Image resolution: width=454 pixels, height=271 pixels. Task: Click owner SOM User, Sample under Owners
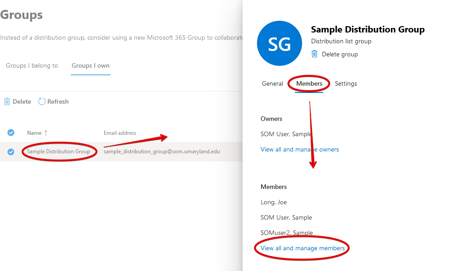click(x=286, y=134)
